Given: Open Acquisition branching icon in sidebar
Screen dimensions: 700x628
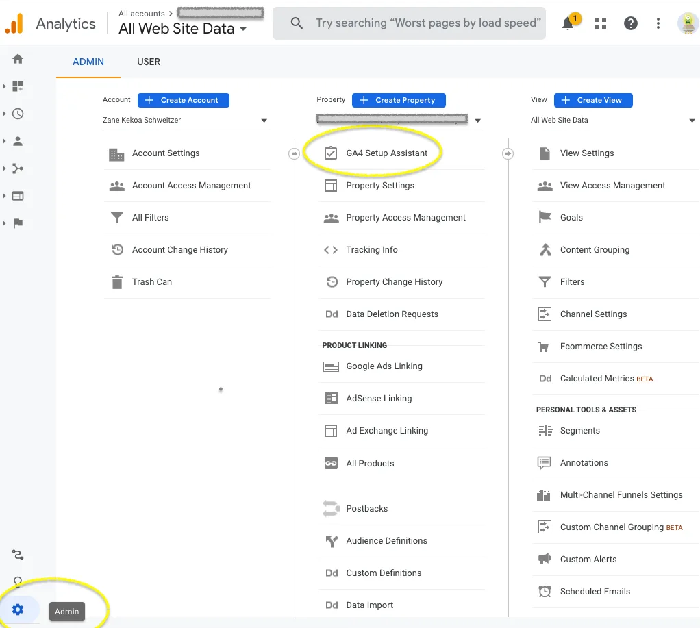Looking at the screenshot, I should tap(18, 168).
